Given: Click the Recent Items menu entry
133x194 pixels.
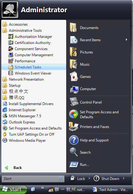Looking at the screenshot, I should [x=99, y=40].
